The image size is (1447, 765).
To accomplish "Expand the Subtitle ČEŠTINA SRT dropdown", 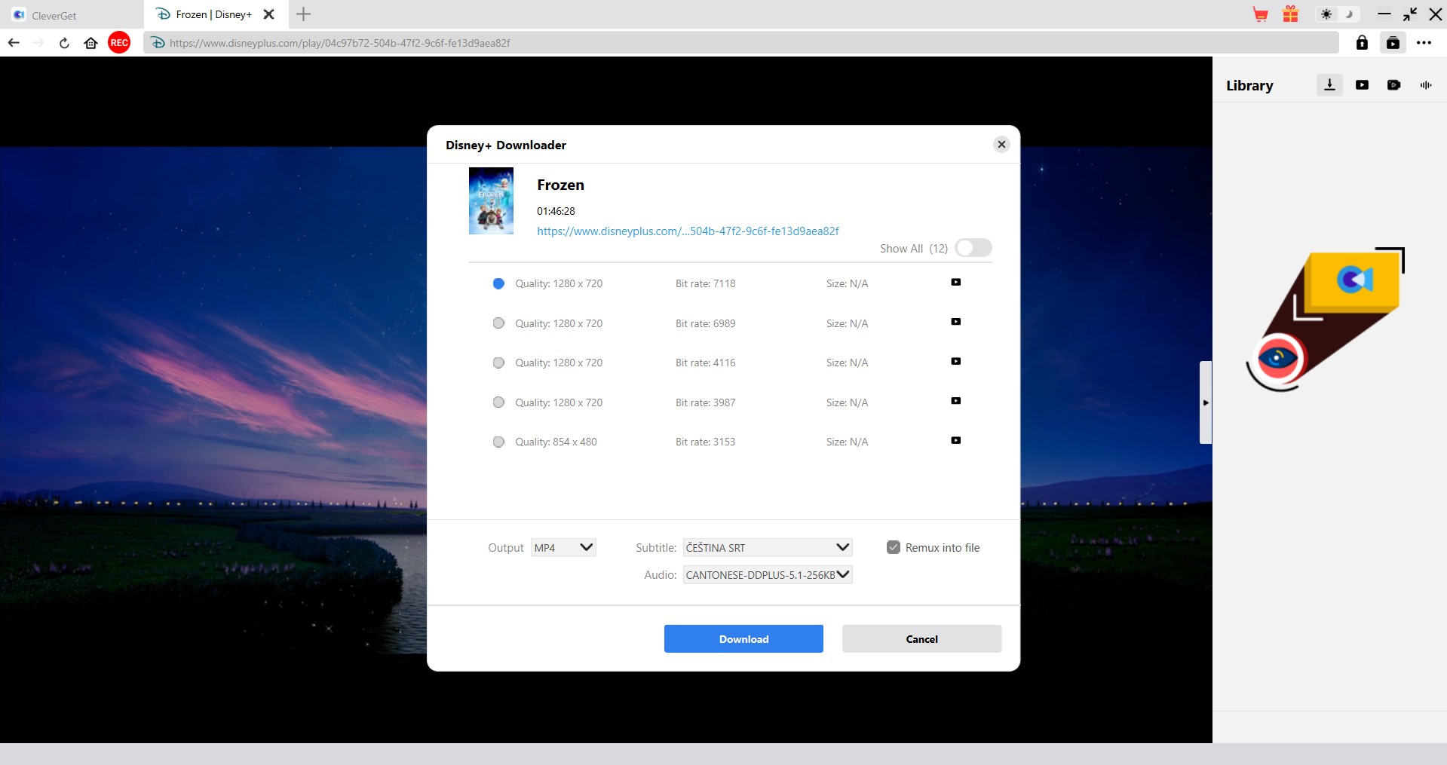I will click(767, 548).
